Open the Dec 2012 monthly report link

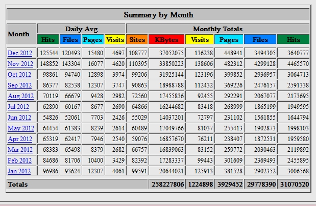(20, 53)
